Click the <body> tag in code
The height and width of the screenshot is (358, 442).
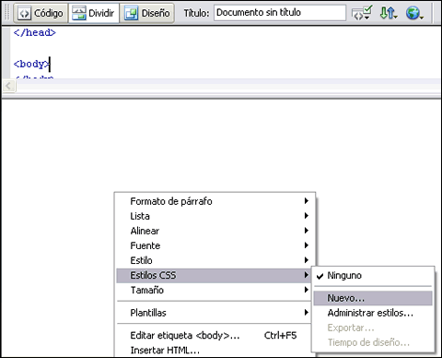[x=31, y=64]
